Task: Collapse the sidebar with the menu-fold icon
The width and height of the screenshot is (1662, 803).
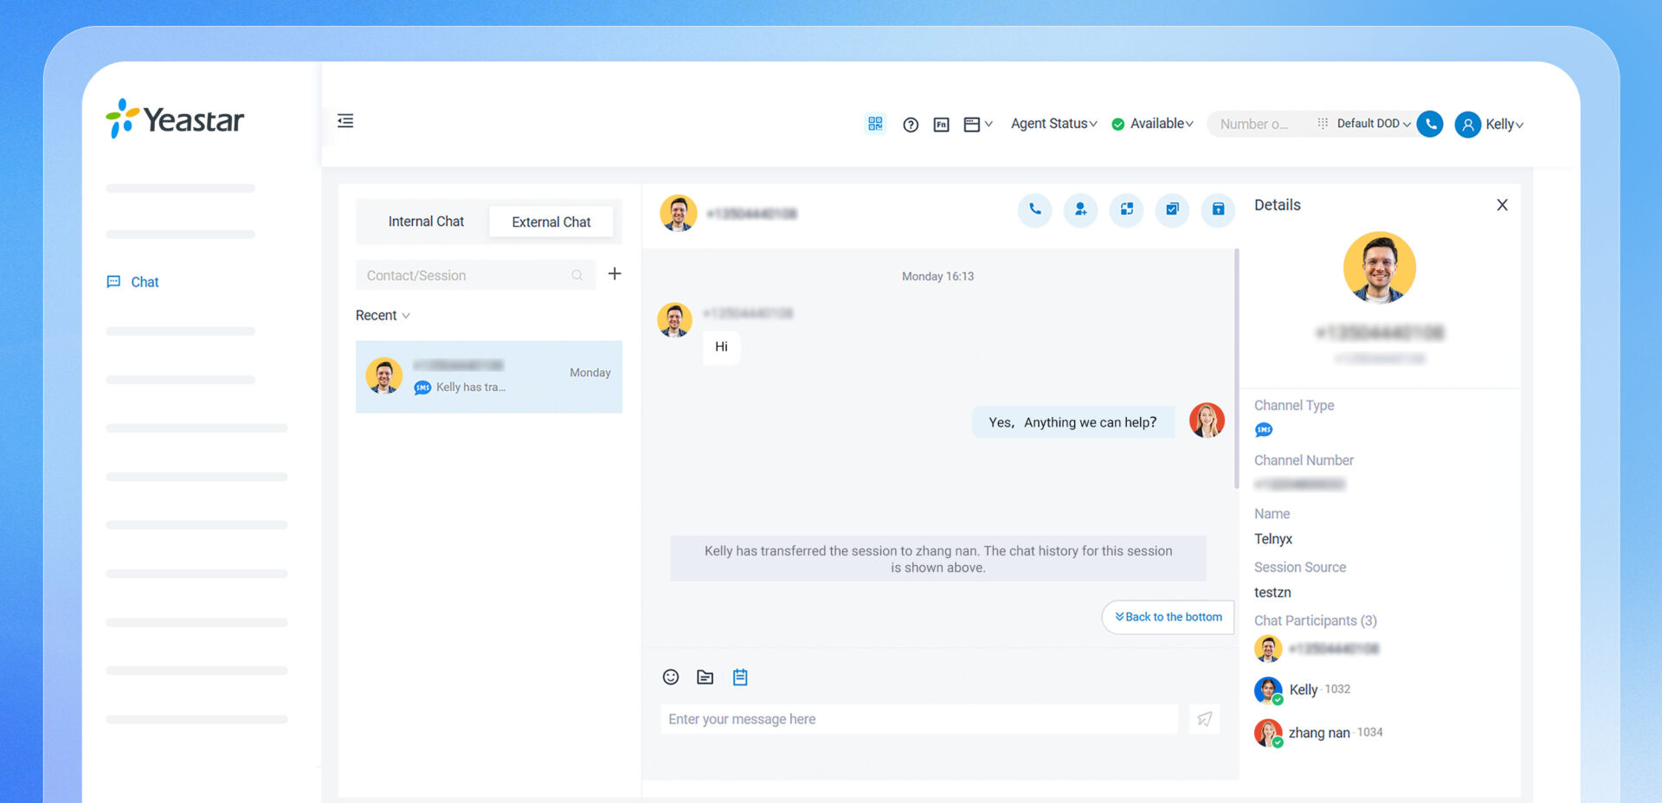Action: (x=345, y=120)
